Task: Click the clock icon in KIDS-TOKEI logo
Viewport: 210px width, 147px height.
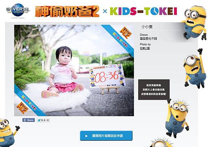Action: click(155, 11)
